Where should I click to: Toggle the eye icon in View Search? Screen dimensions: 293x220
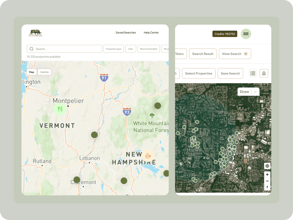click(246, 54)
